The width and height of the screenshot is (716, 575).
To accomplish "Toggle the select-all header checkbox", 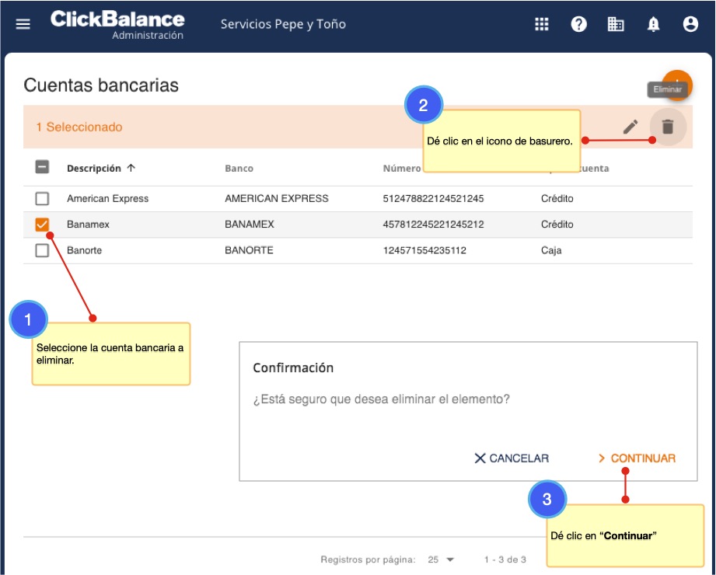I will coord(43,167).
